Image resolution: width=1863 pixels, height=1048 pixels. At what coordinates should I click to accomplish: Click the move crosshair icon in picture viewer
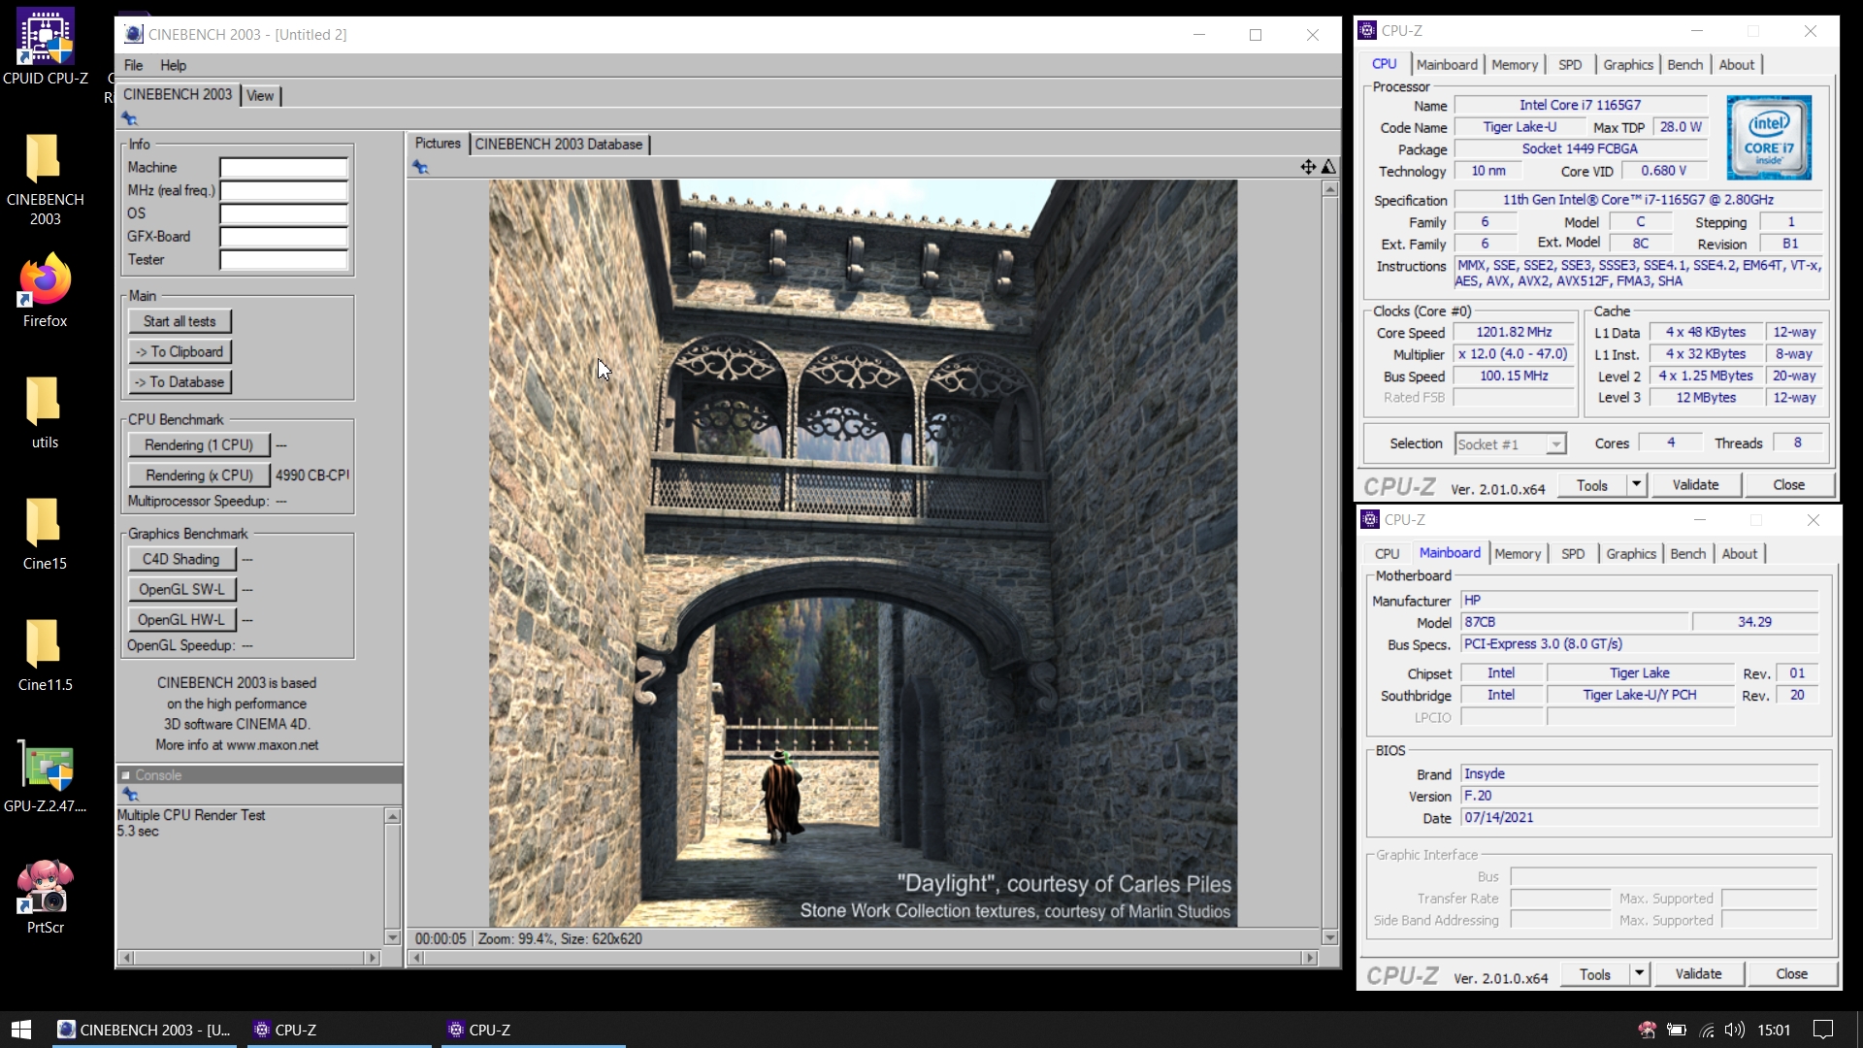pos(1308,167)
